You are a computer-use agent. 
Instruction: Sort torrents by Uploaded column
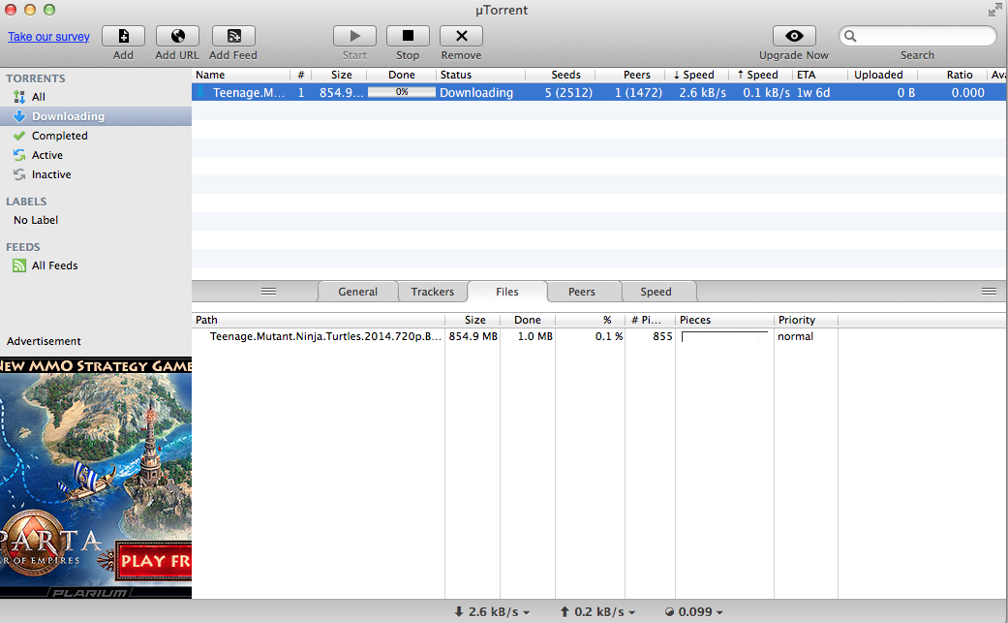click(x=882, y=75)
